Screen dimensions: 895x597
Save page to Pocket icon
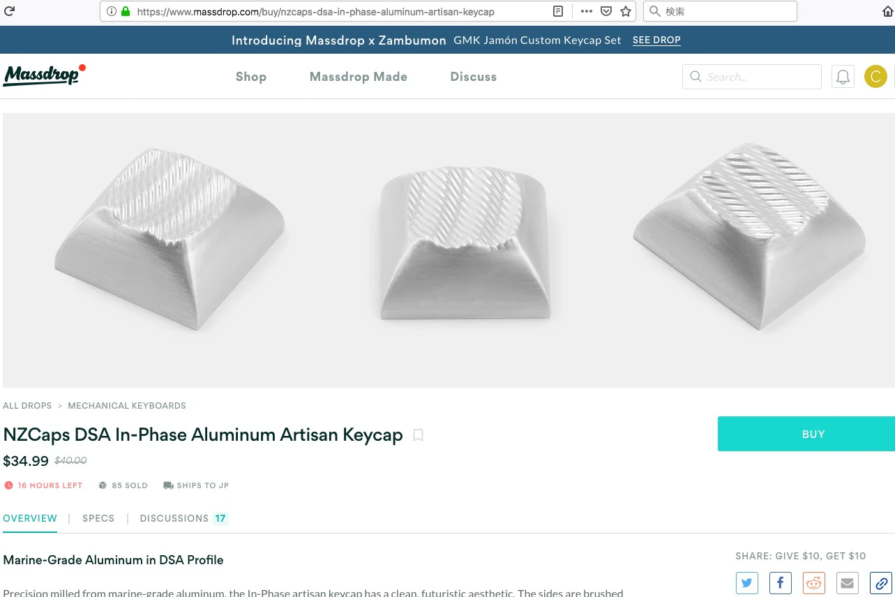pos(606,12)
